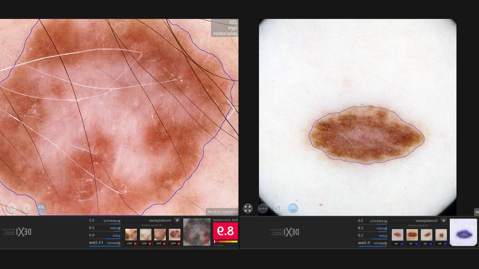Select the second MEL match thumbnail from the heatmap
Screen dimensions: 479x269
[160, 234]
